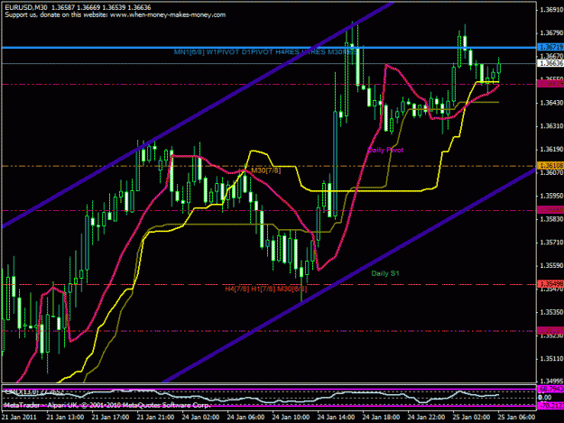
Task: Click the red 1.35498 price tag
Action: click(x=550, y=284)
